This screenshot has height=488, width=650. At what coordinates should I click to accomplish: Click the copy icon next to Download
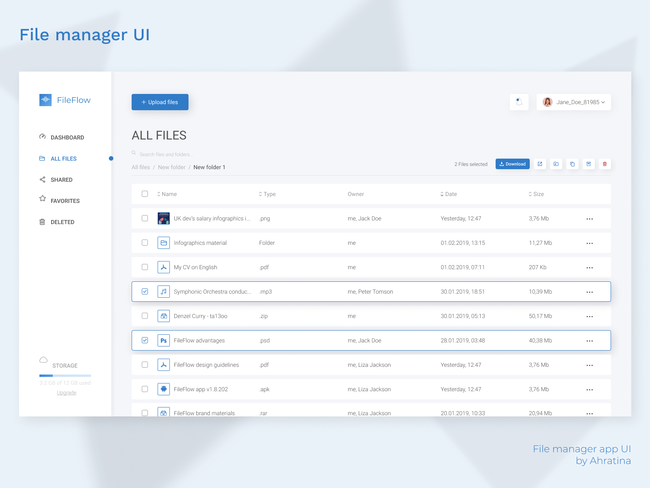572,164
